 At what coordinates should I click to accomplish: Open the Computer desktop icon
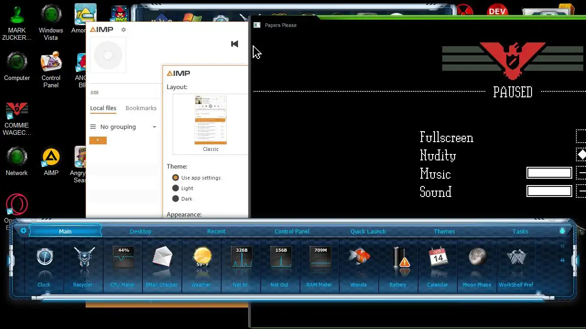tap(17, 66)
